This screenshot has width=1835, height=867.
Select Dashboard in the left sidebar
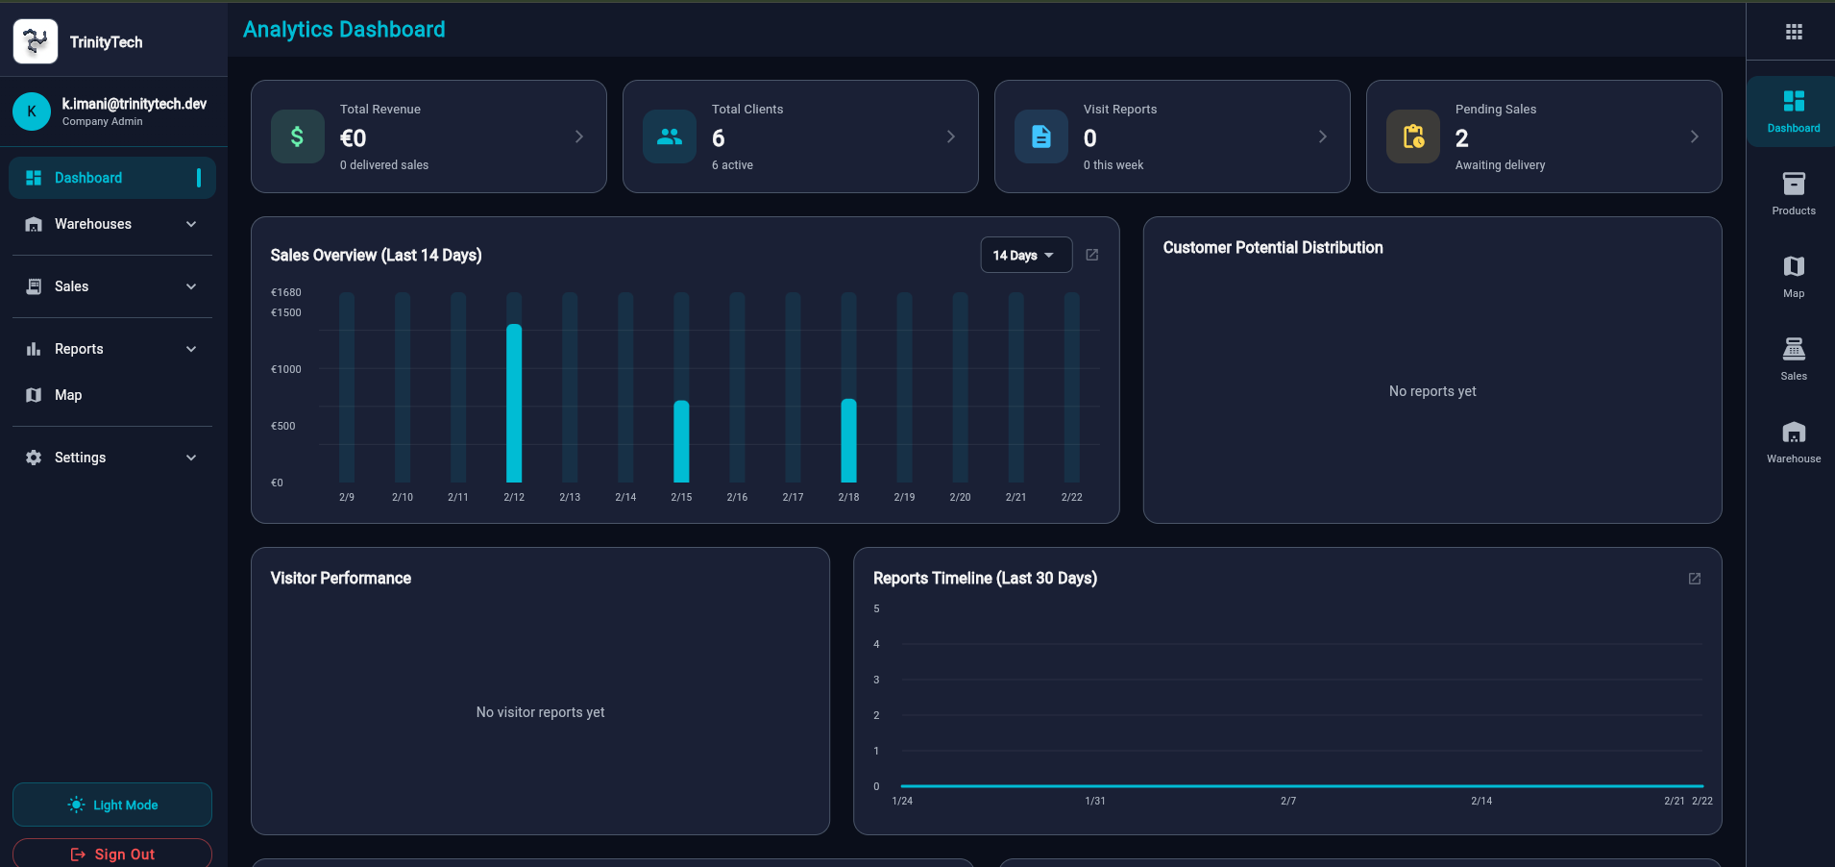(111, 178)
